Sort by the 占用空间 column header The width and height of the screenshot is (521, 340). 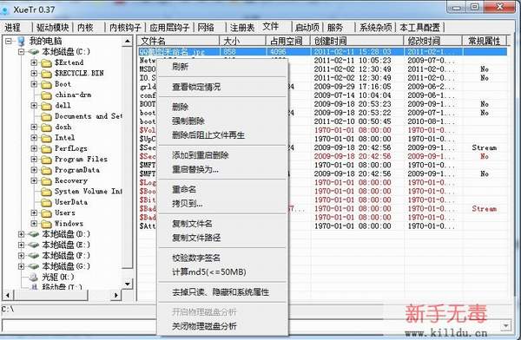coord(288,41)
